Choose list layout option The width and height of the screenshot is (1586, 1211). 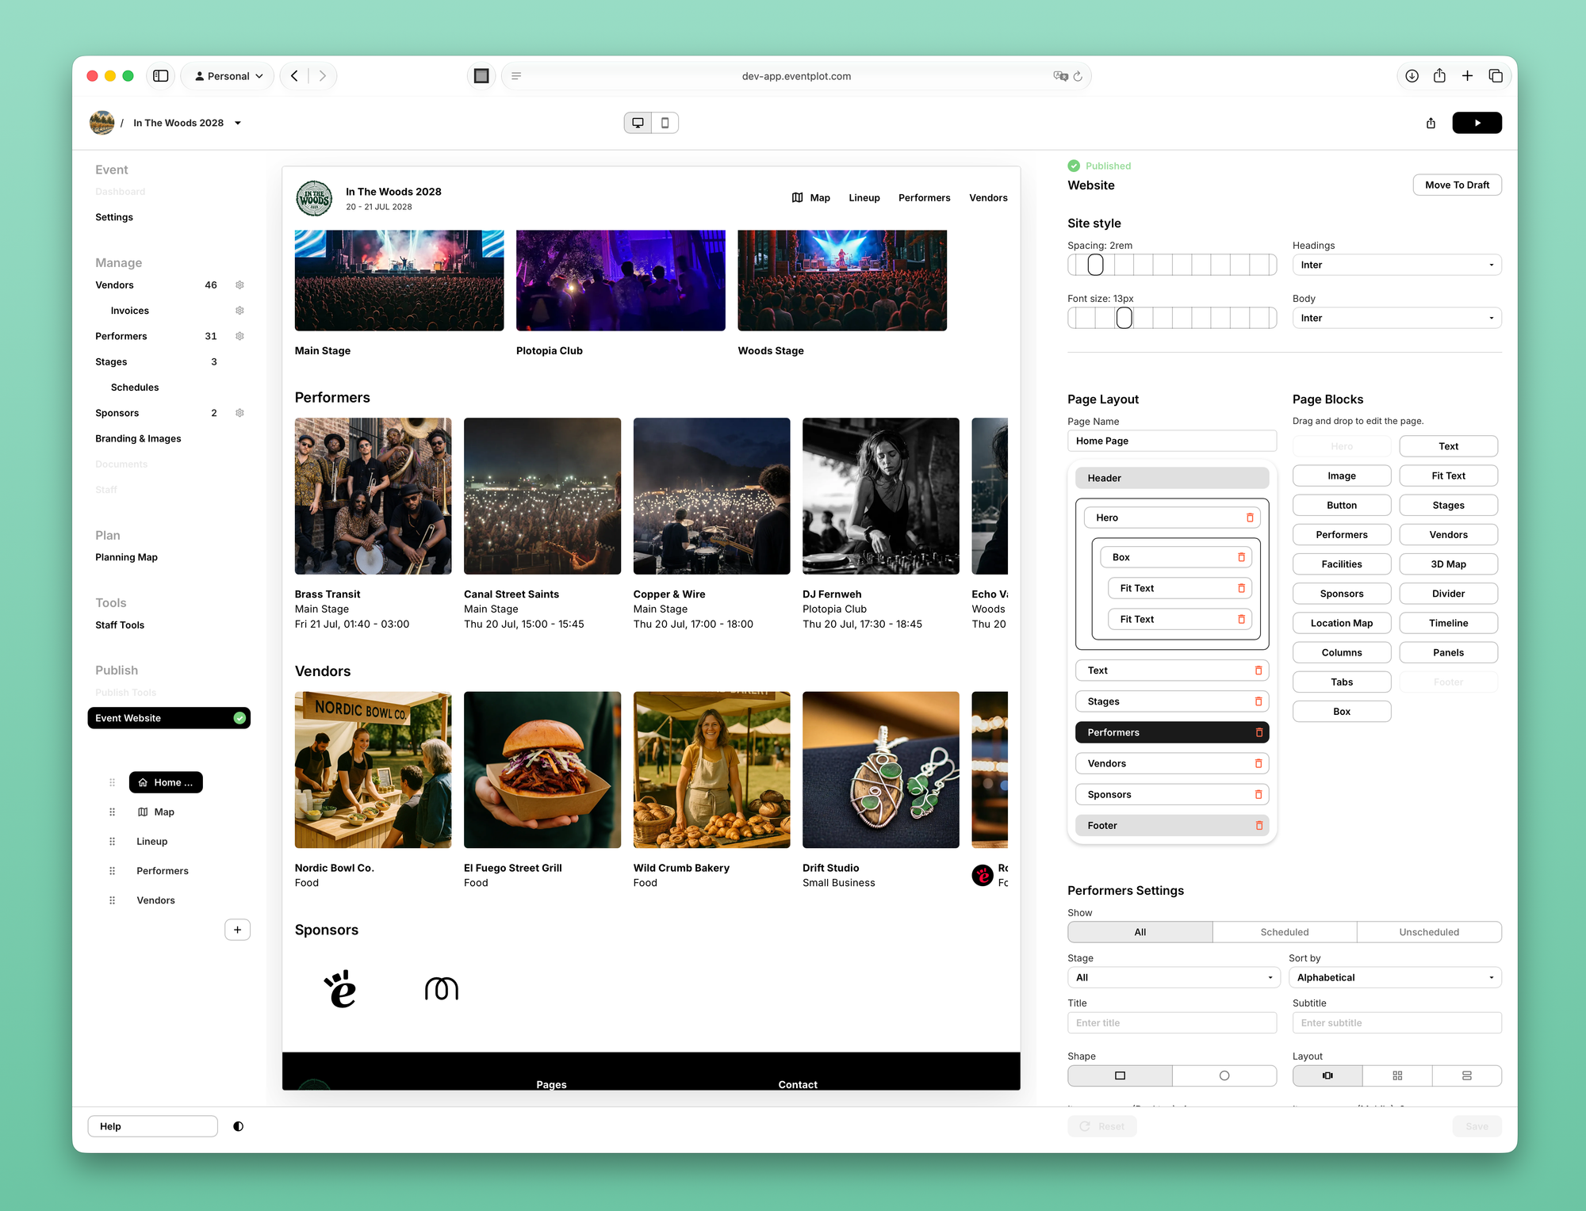(1466, 1075)
